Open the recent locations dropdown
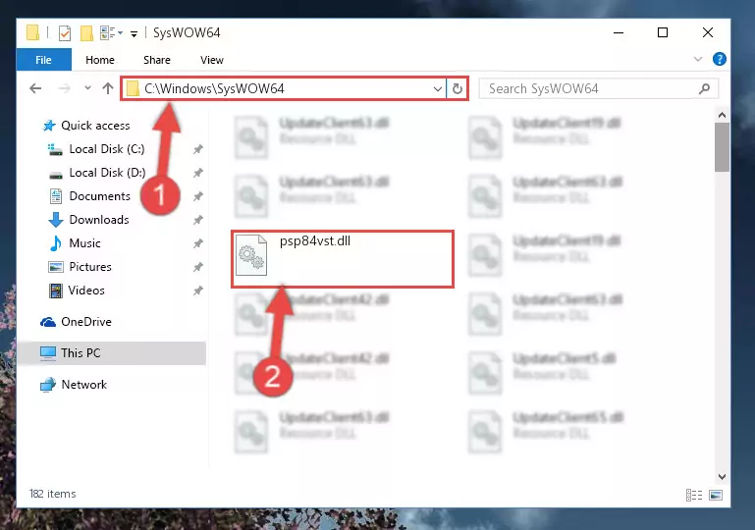This screenshot has height=530, width=755. click(x=87, y=88)
